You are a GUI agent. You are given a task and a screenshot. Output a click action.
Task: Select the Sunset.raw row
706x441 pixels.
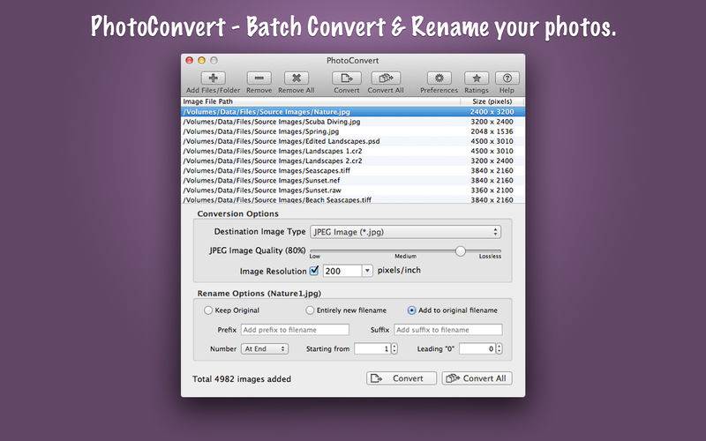(353, 191)
